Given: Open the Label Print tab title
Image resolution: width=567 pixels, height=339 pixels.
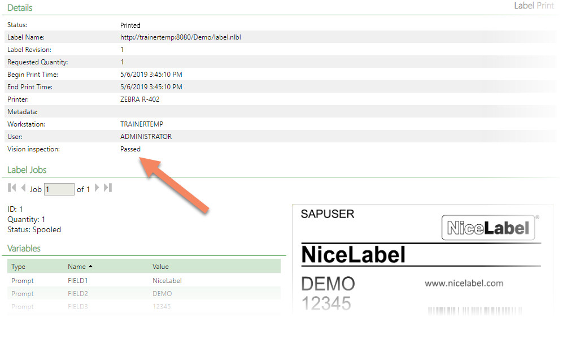Looking at the screenshot, I should point(534,6).
